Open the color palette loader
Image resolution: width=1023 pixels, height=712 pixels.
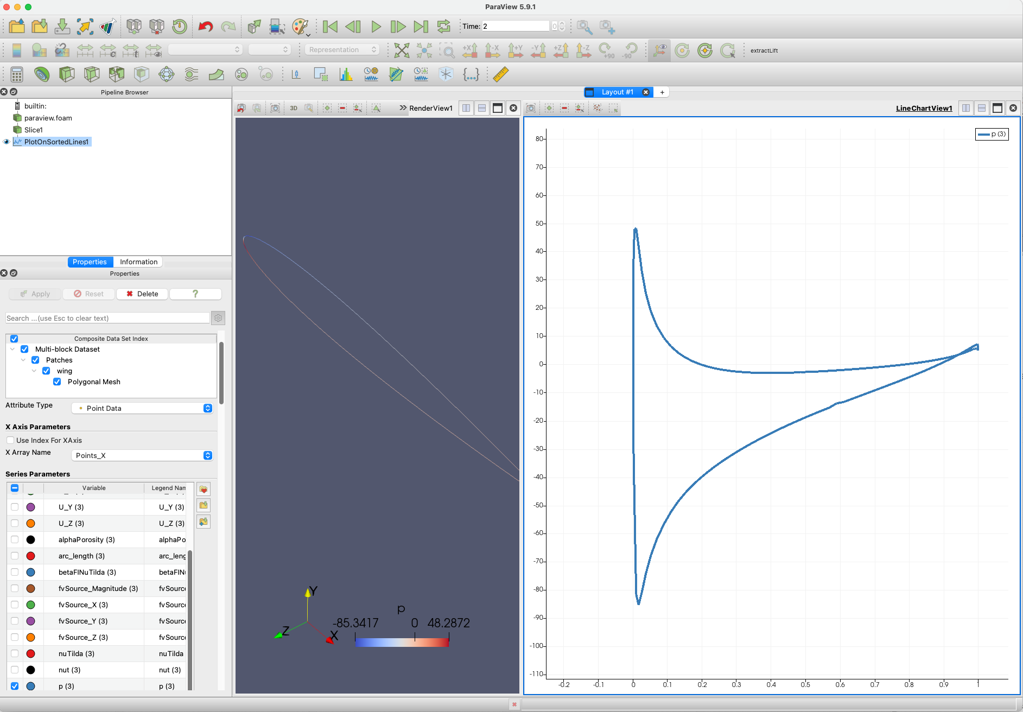[x=300, y=26]
